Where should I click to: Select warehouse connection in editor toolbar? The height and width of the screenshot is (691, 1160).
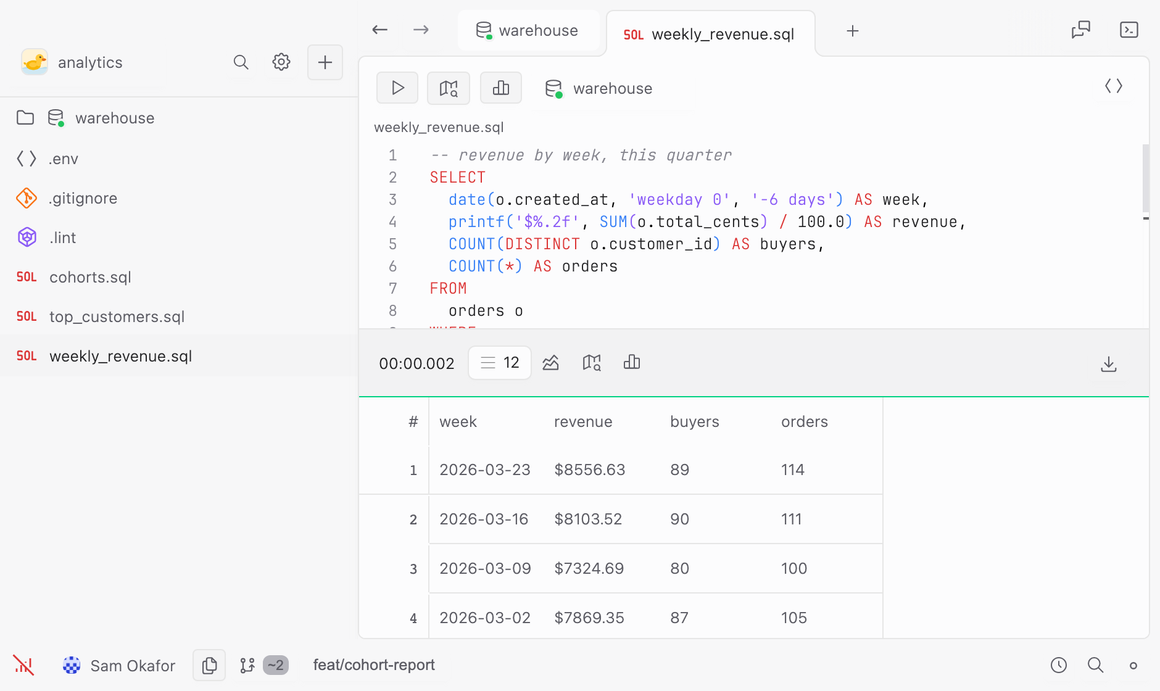[599, 89]
